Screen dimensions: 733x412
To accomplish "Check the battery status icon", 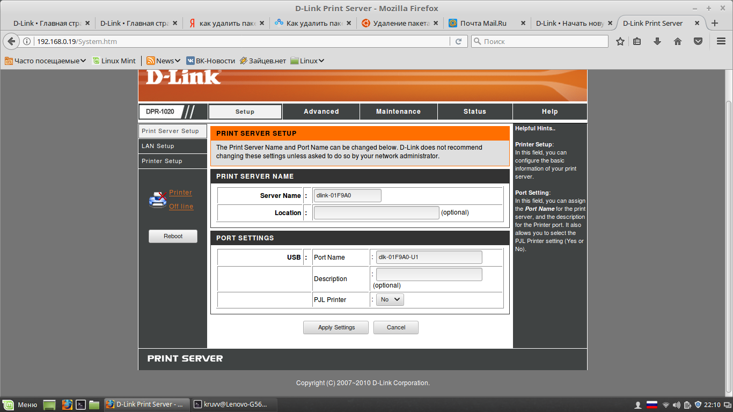I will click(x=687, y=404).
